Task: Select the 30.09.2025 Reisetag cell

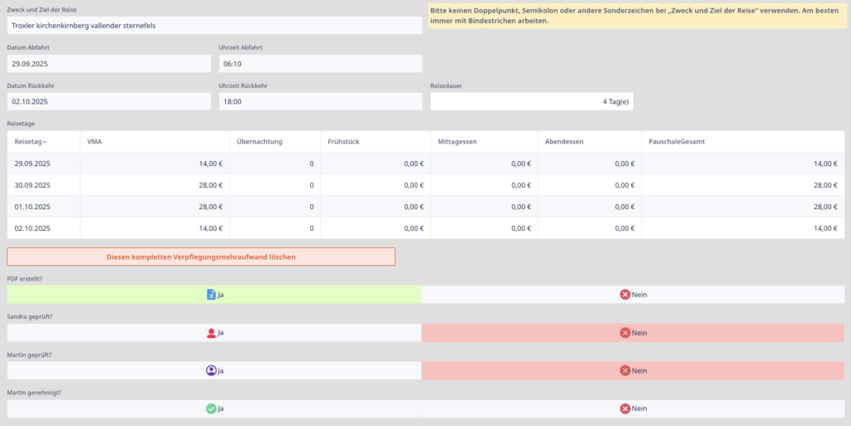Action: point(43,185)
